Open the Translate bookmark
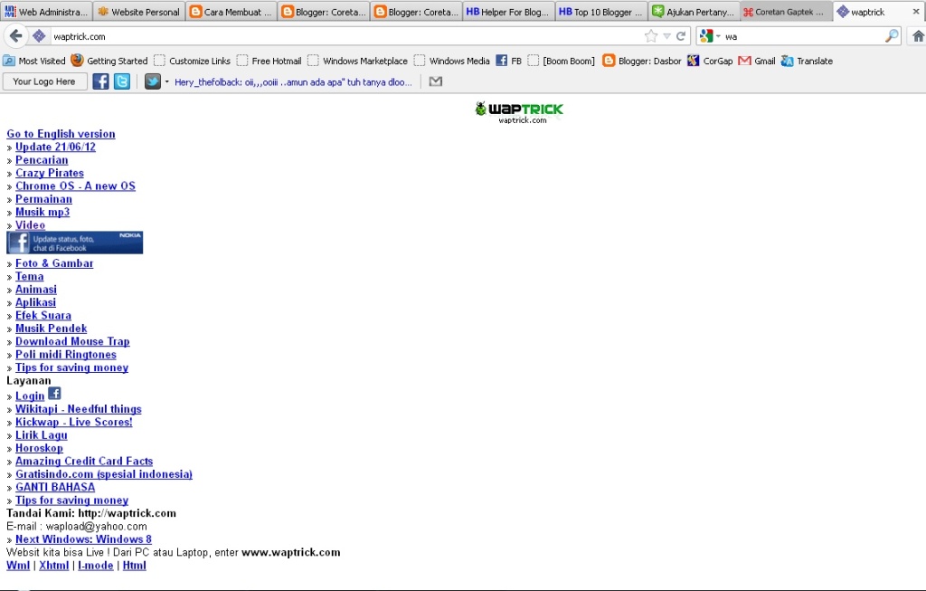The image size is (926, 591). pos(807,61)
